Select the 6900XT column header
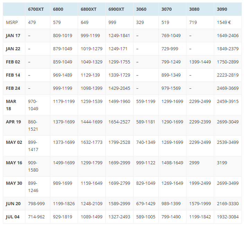The width and height of the screenshot is (245, 227). [116, 9]
